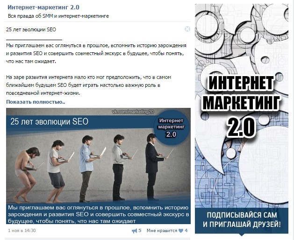The image size is (294, 240).
Task: Open the Интернет-маркетинг 2.0 group title
Action: [x=43, y=7]
